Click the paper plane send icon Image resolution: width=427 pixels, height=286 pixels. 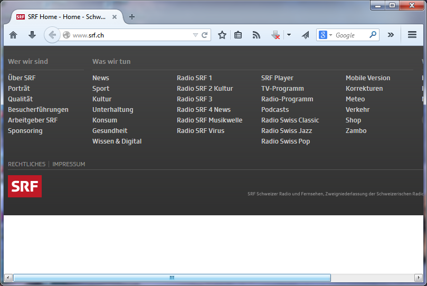(x=306, y=35)
